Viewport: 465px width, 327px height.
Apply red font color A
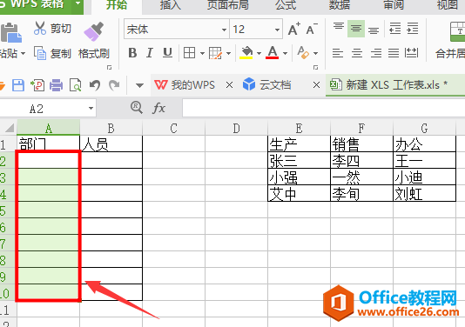coord(272,53)
